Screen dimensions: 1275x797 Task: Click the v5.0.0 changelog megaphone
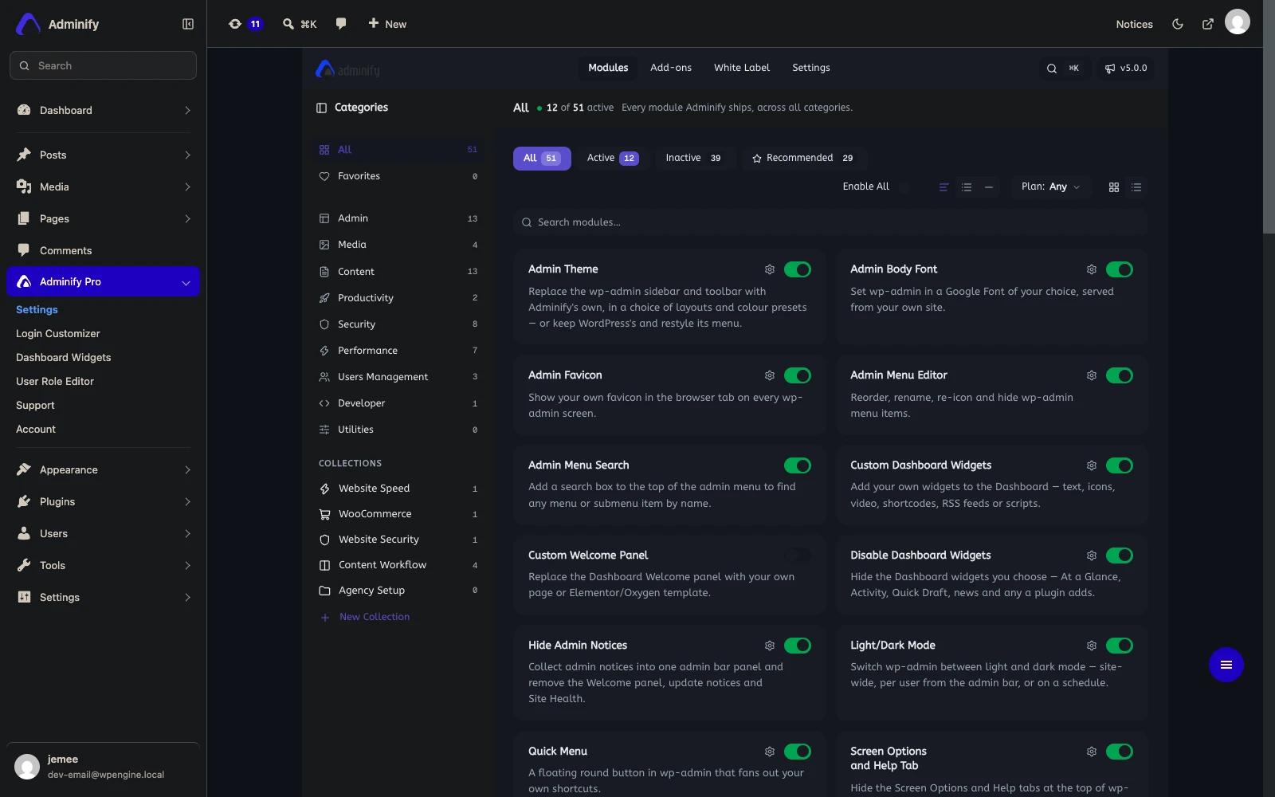click(x=1125, y=69)
